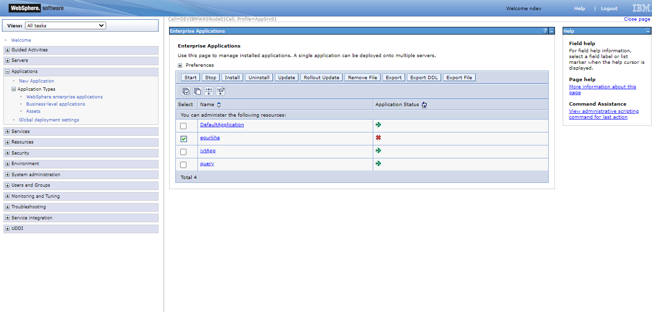Viewport: 652px width, 312px height.
Task: Expand the Preferences section
Action: [180, 65]
